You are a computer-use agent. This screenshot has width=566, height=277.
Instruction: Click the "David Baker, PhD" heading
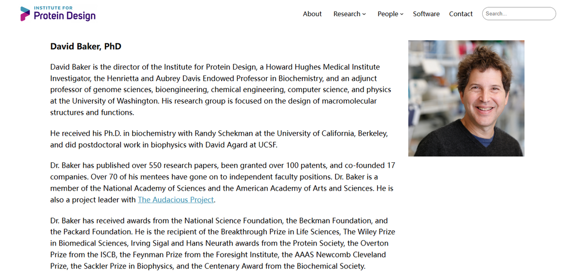[85, 47]
